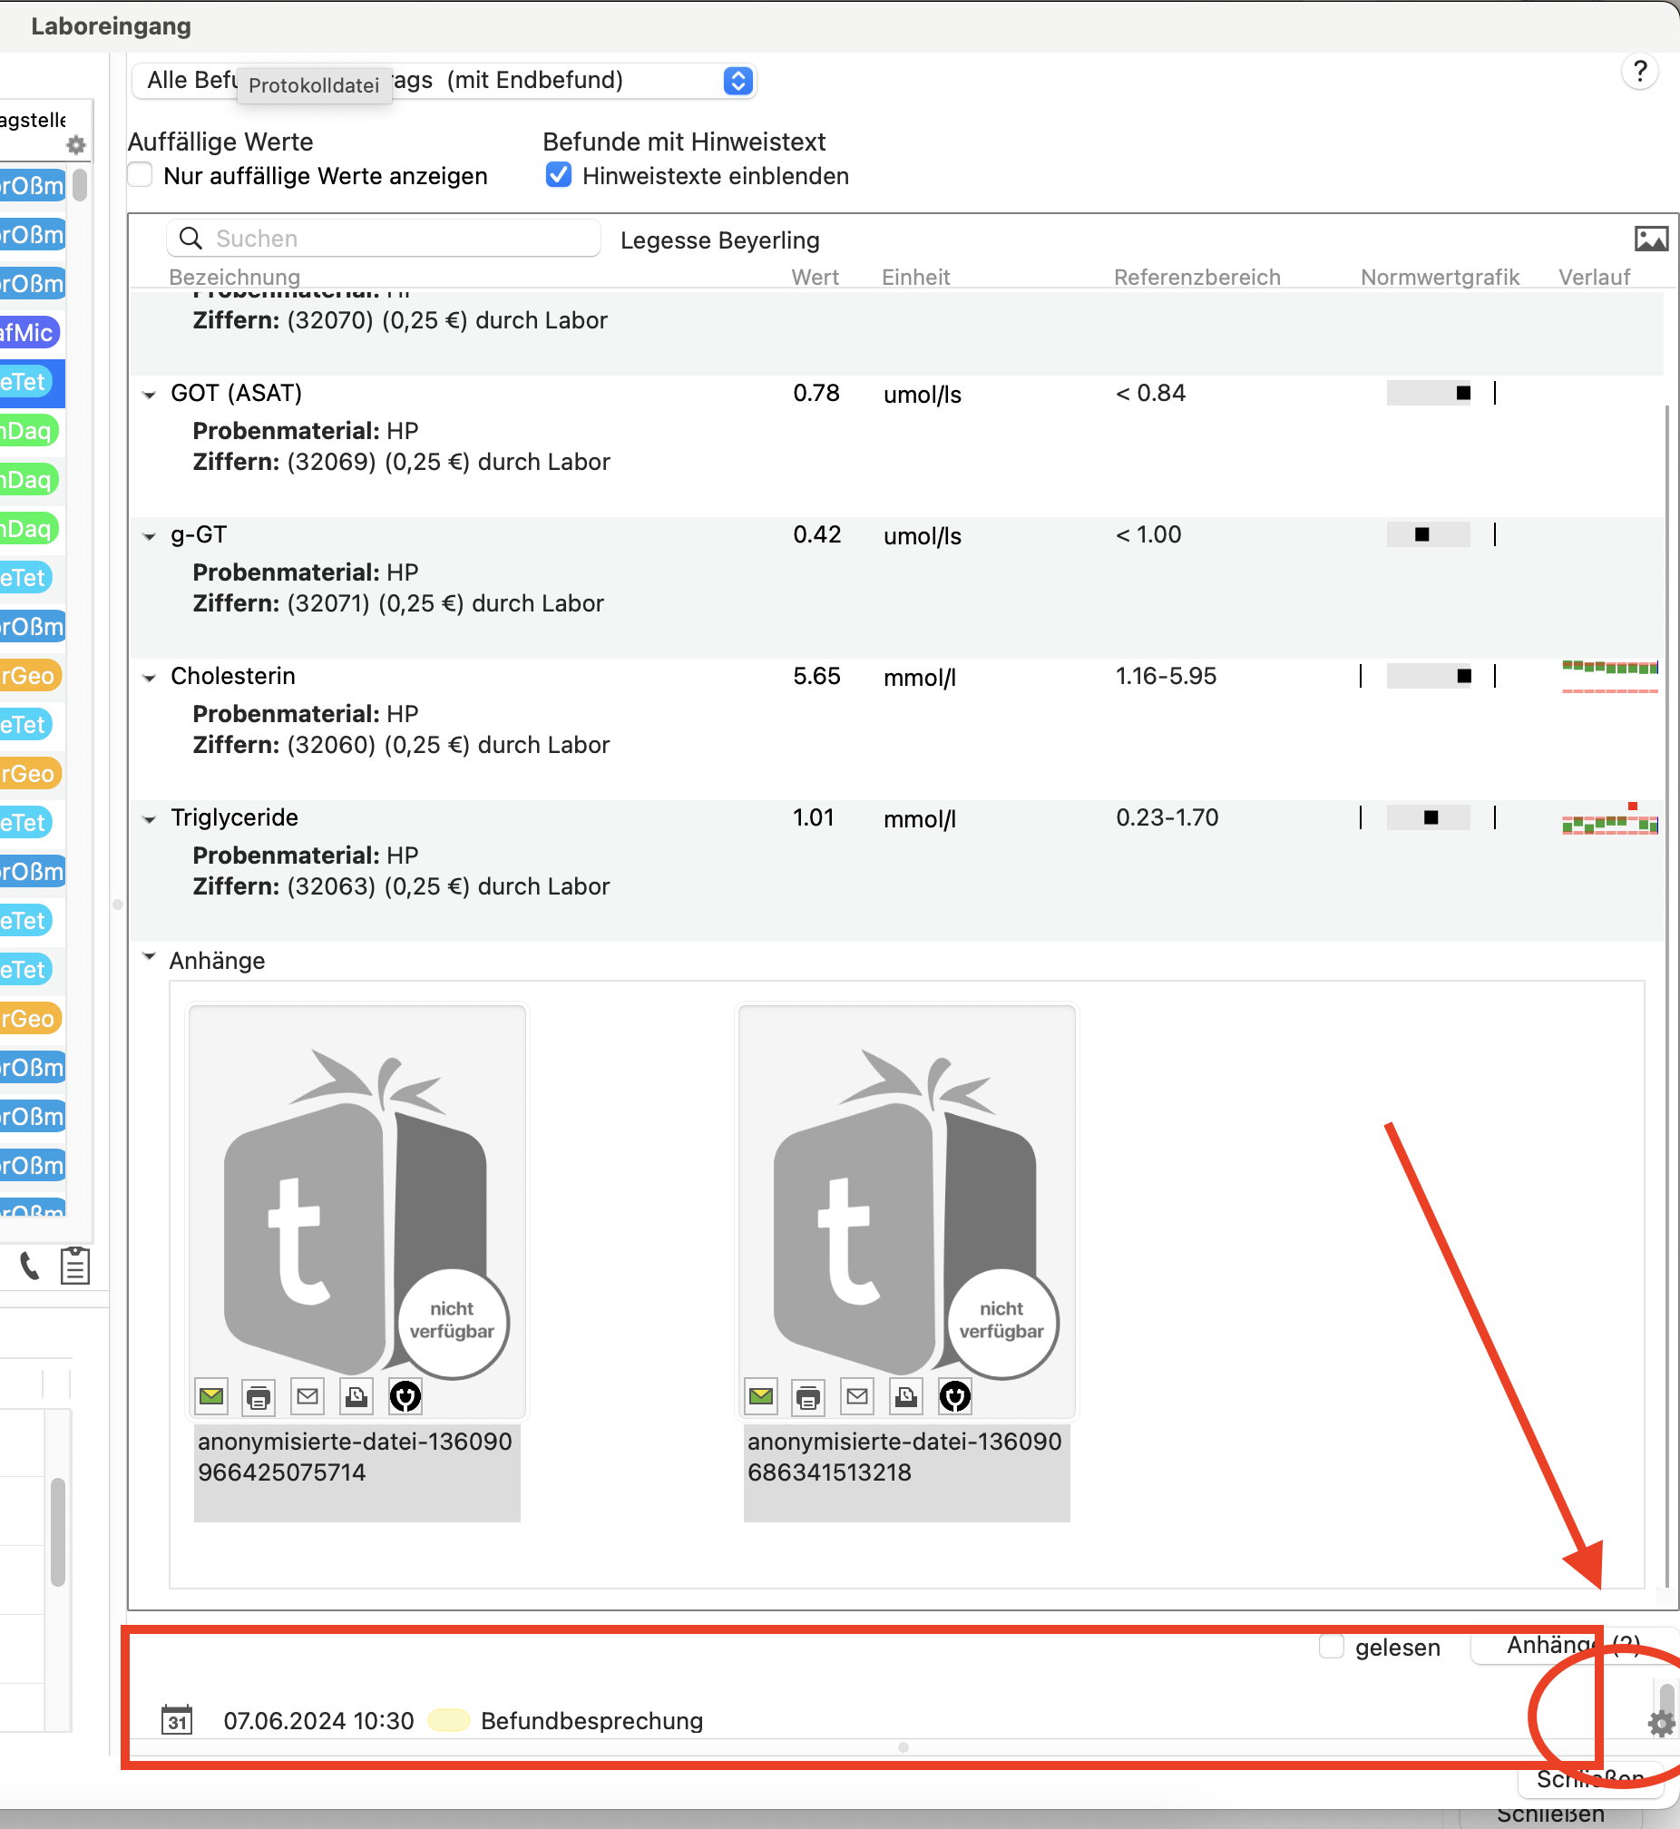Select the afMic tag in the sidebar

[30, 333]
